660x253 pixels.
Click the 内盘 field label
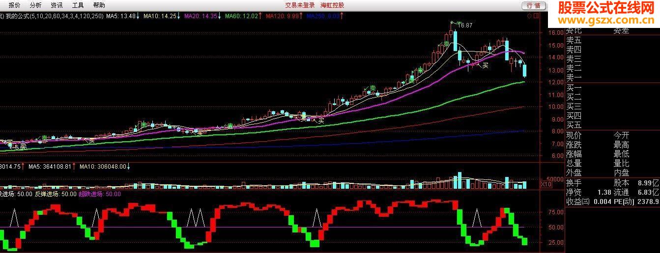[x=621, y=173]
